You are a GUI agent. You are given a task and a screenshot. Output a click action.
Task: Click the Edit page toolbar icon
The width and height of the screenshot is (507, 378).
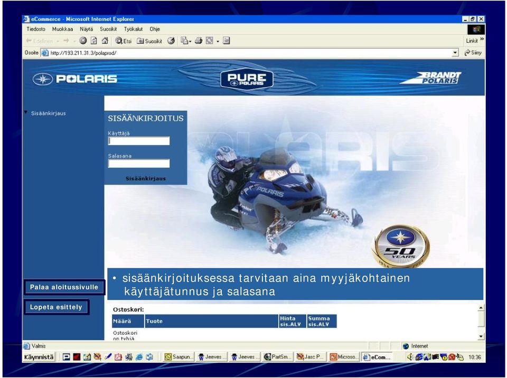tap(210, 41)
